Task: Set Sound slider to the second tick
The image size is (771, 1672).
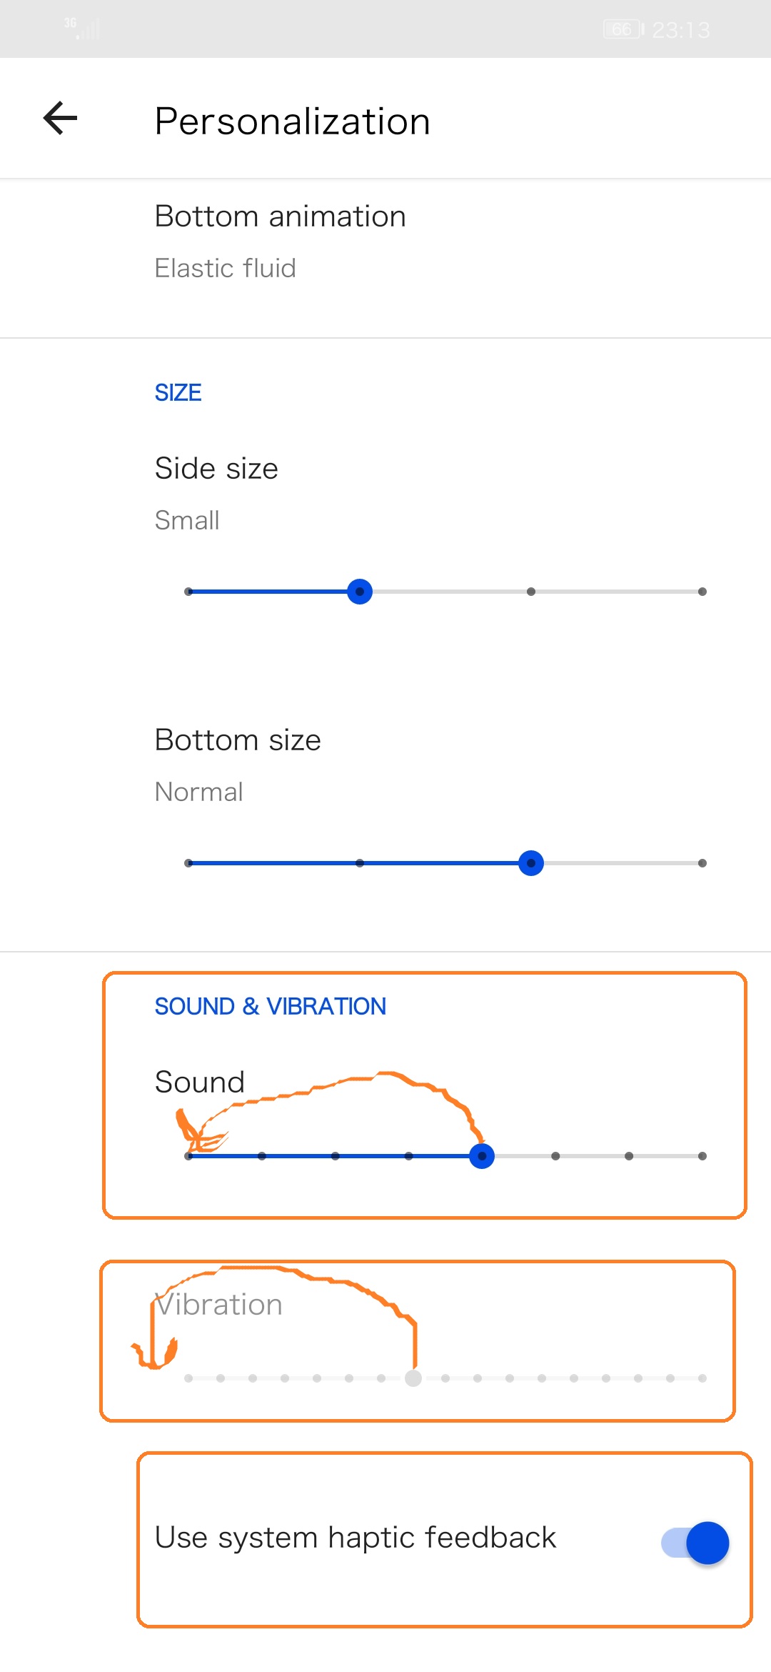Action: click(262, 1155)
